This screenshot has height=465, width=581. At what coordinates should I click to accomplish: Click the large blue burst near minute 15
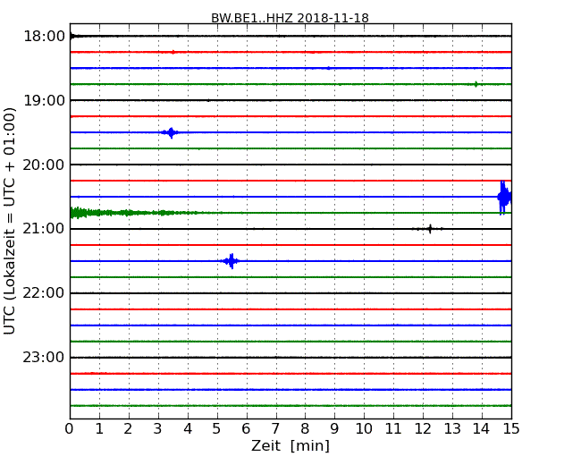[x=504, y=198]
